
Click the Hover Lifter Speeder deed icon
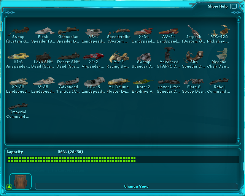coord(169,82)
